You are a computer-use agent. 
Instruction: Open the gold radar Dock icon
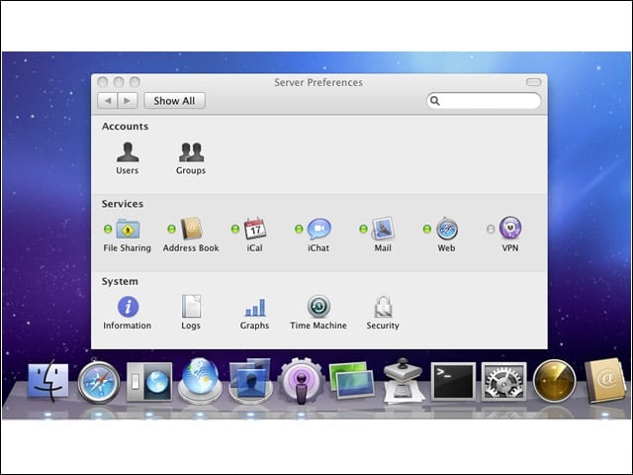point(554,381)
